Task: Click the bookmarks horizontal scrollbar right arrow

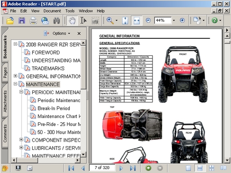Action: point(78,160)
